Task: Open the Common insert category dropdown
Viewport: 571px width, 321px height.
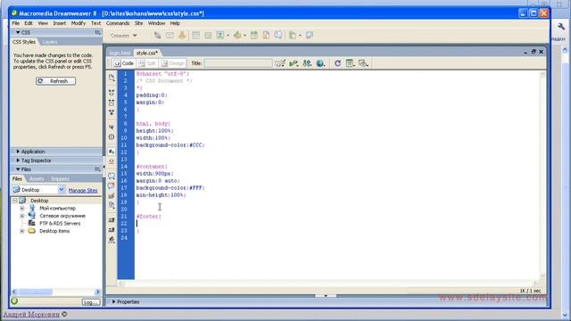Action: [124, 36]
